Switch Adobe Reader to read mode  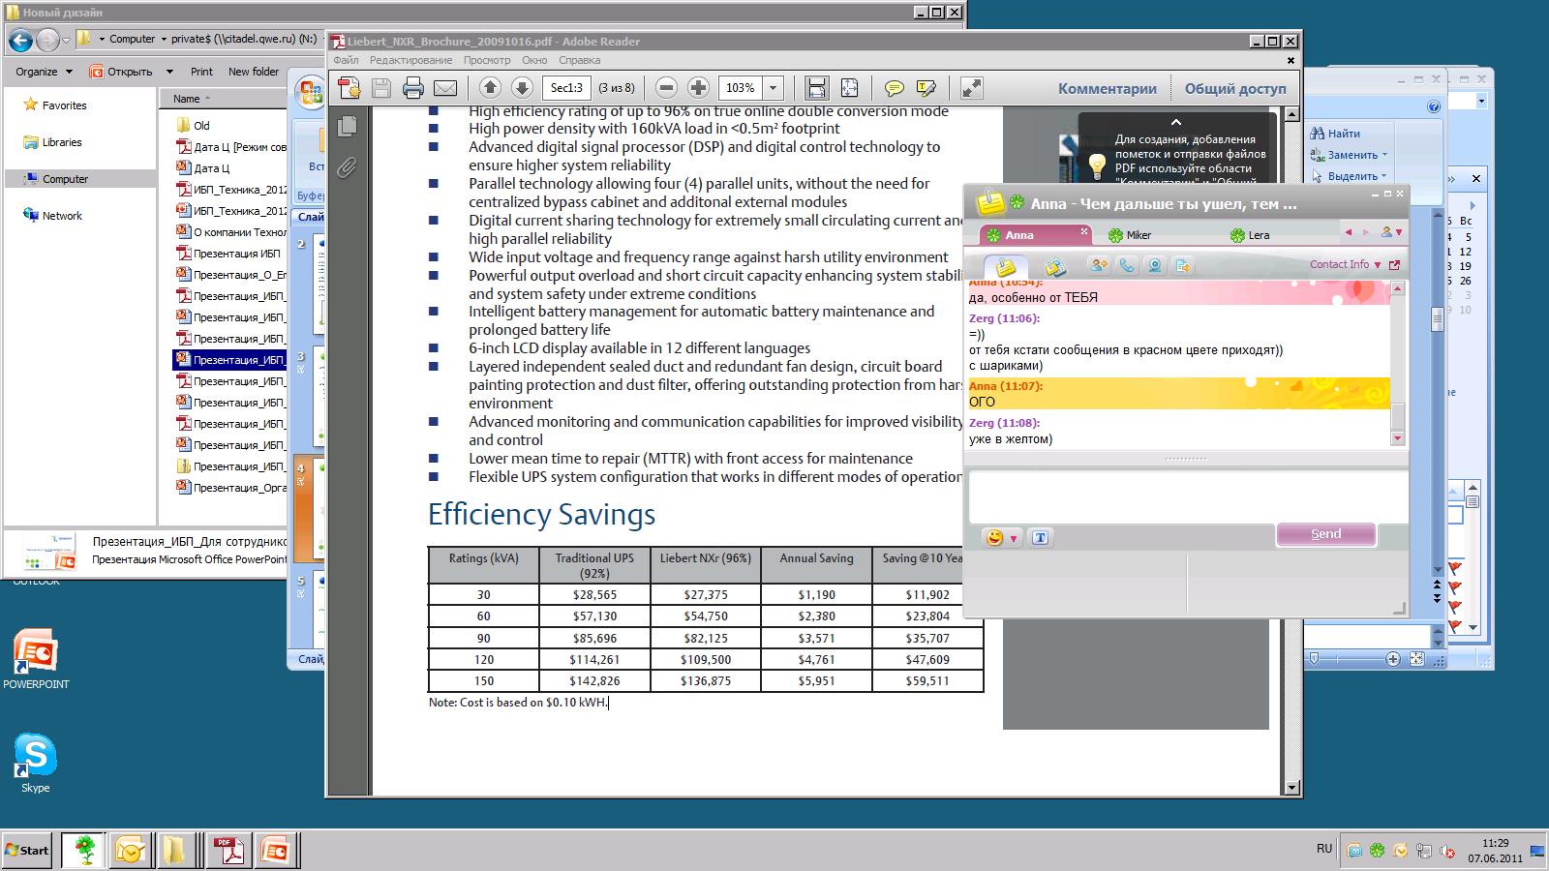click(x=971, y=88)
